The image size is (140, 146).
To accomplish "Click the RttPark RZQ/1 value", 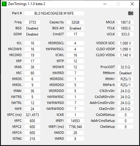I will 126,85.
